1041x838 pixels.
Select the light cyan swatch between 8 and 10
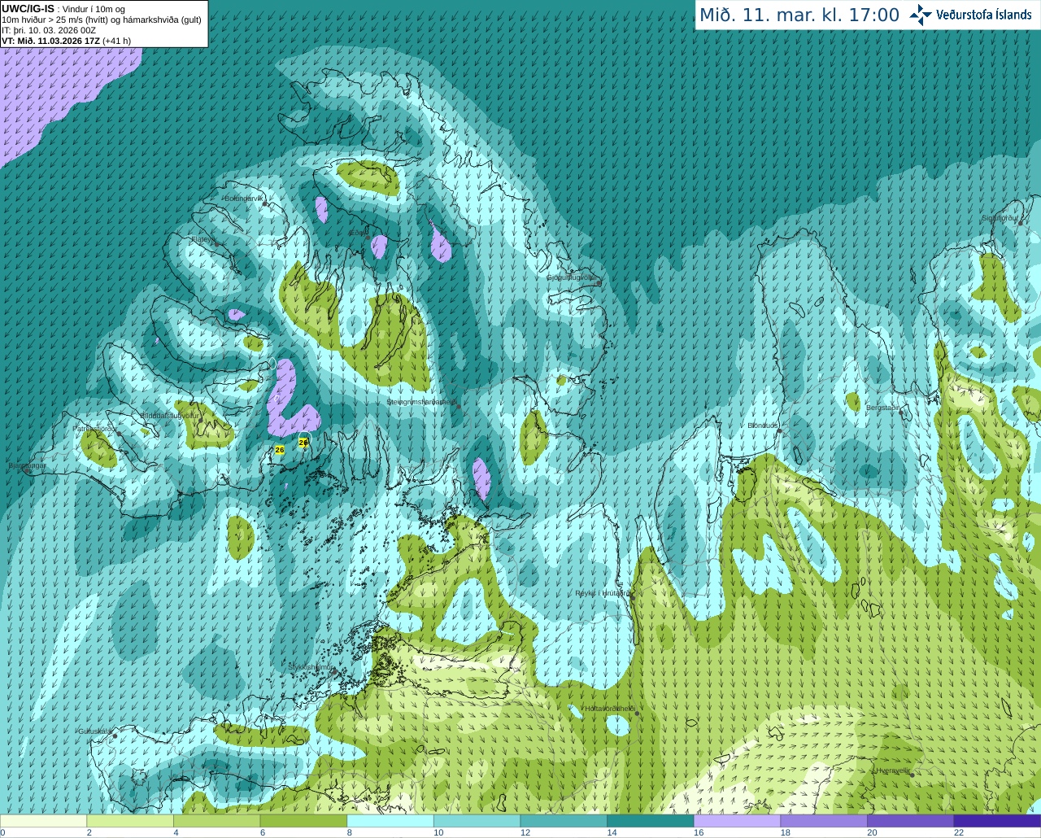point(390,821)
